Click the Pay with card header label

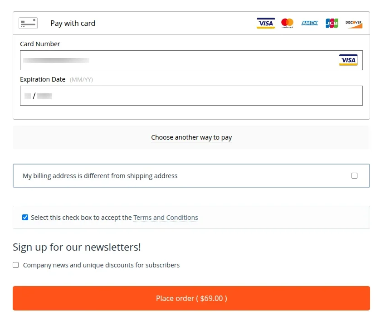point(73,23)
